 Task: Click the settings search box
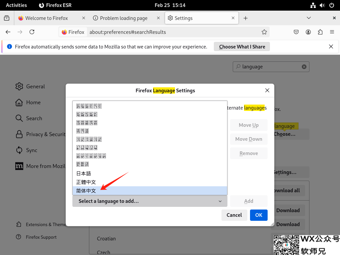point(271,67)
